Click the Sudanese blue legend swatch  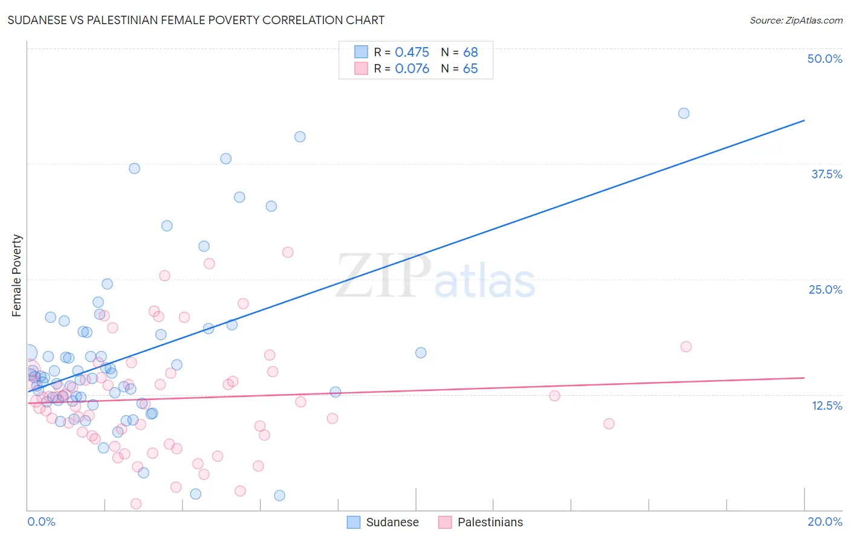[x=354, y=522]
